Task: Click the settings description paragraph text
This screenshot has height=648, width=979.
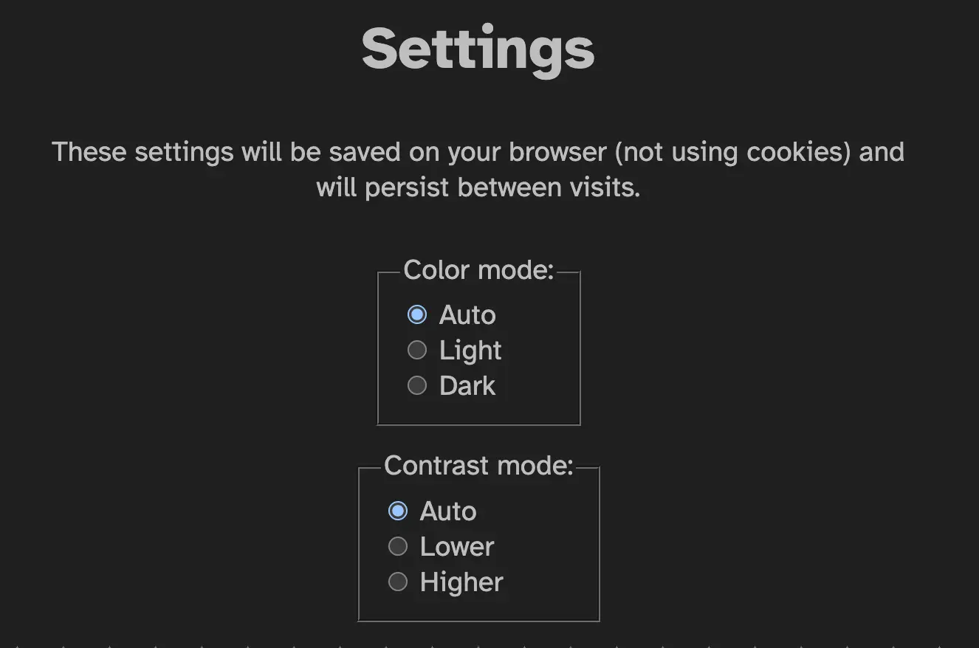Action: coord(478,168)
